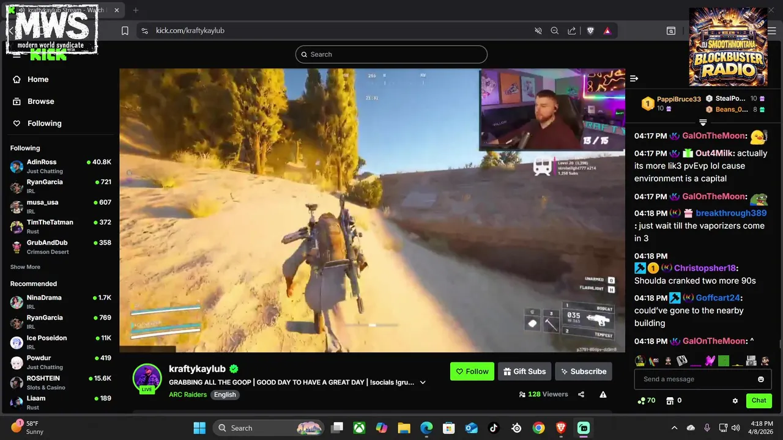
Task: Click the browser bookmark icon
Action: [125, 31]
